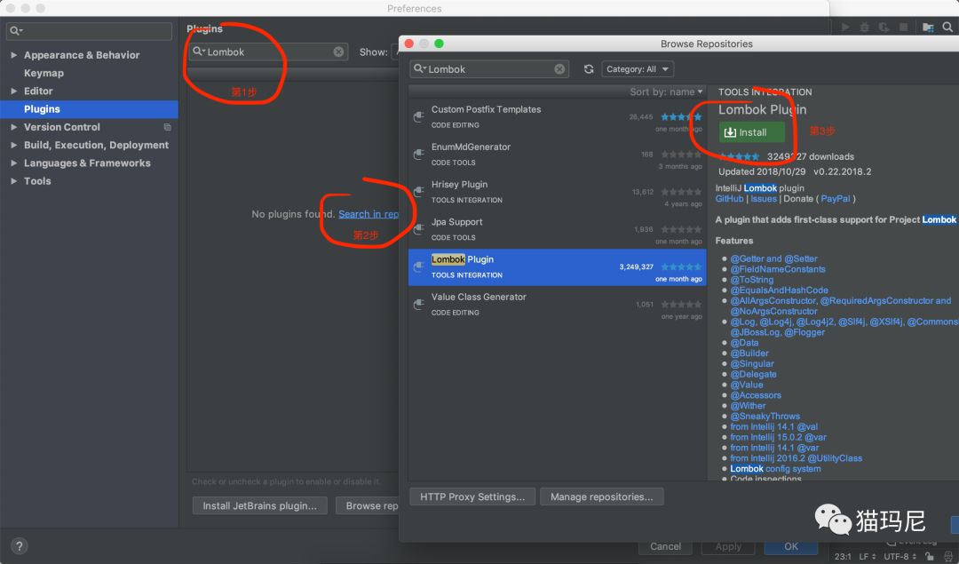
Task: Open the PayPal donate link
Action: point(836,199)
